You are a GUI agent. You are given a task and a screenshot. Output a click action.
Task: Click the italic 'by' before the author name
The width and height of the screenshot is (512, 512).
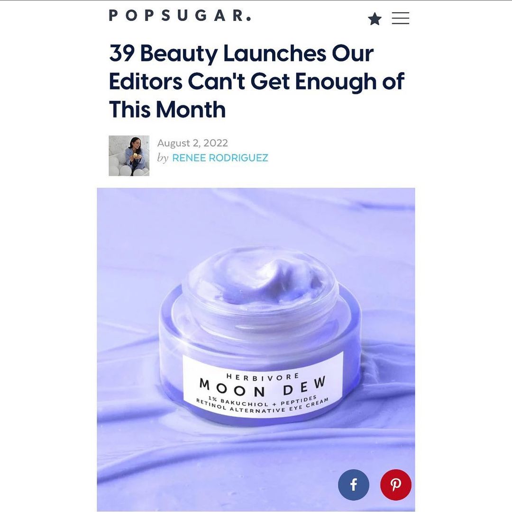click(163, 158)
